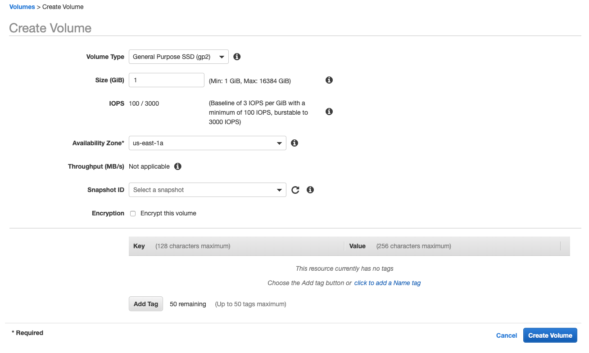Click the Throughput info icon
This screenshot has width=589, height=353.
pos(178,166)
